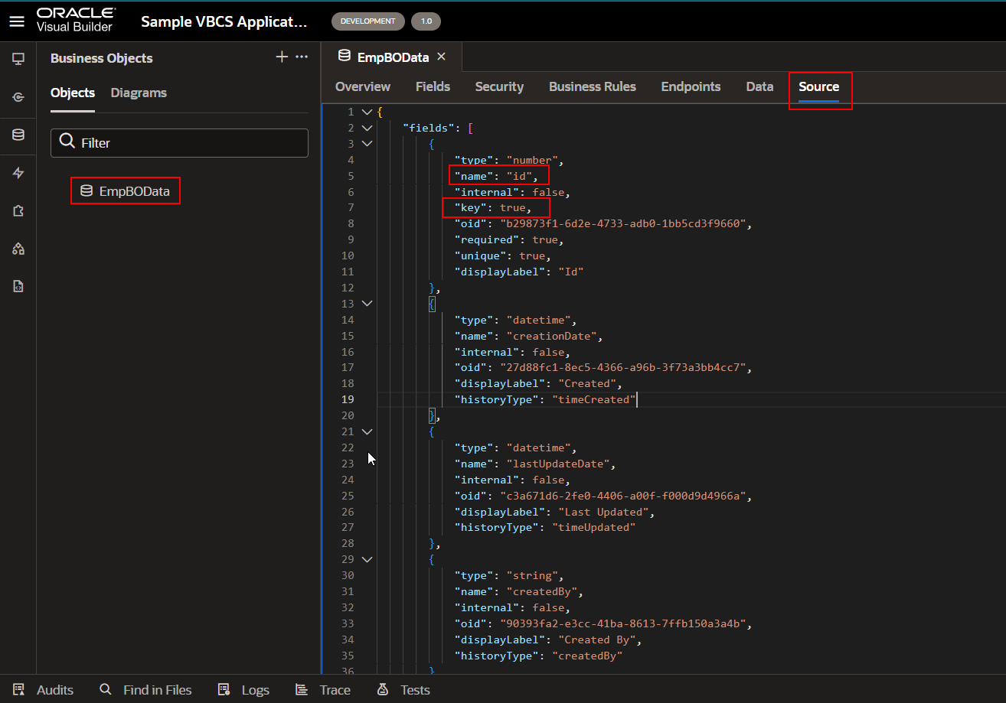Click Oracle Visual Builder logo
This screenshot has width=1006, height=703.
[x=77, y=21]
